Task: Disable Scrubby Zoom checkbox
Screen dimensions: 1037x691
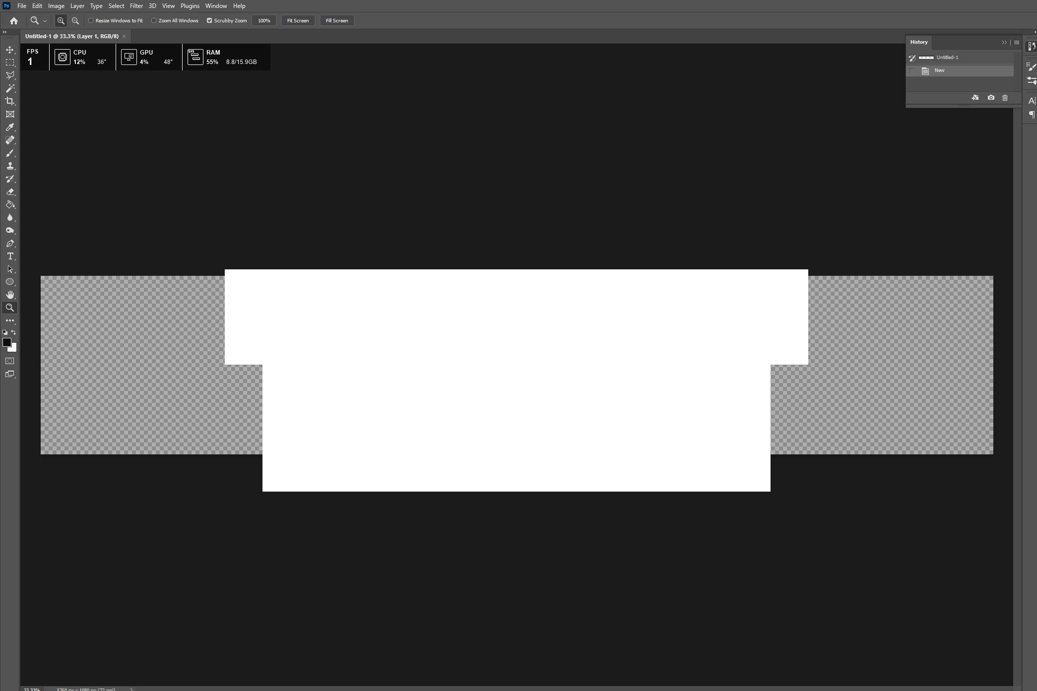Action: 209,20
